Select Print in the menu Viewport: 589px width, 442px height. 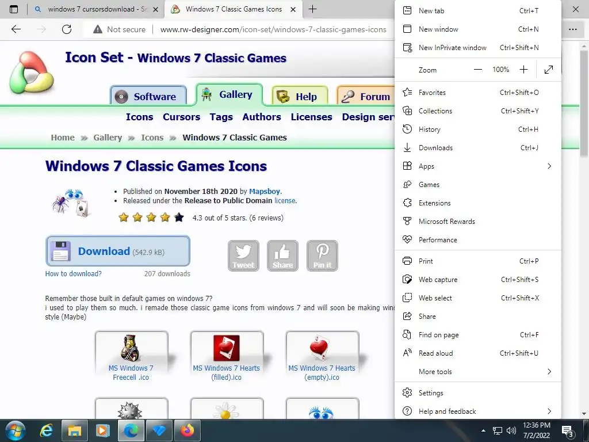coord(478,261)
